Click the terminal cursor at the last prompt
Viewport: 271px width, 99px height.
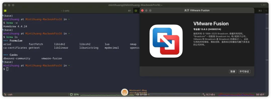click(x=7, y=69)
